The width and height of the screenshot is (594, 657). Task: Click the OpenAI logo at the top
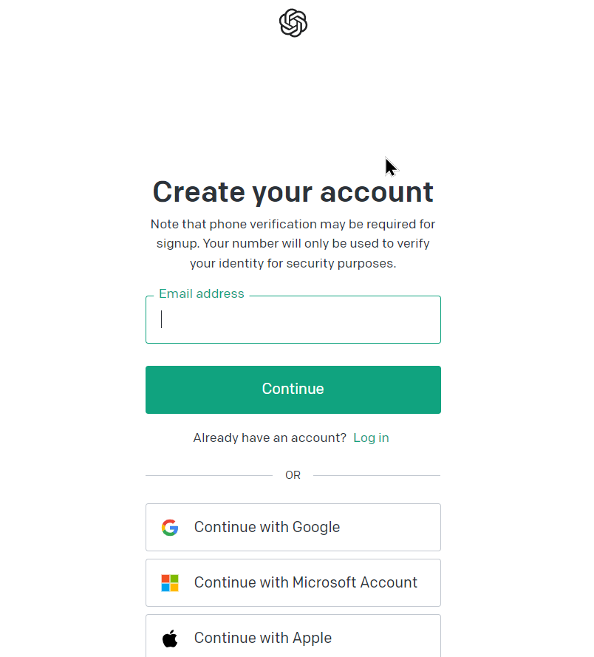click(293, 23)
